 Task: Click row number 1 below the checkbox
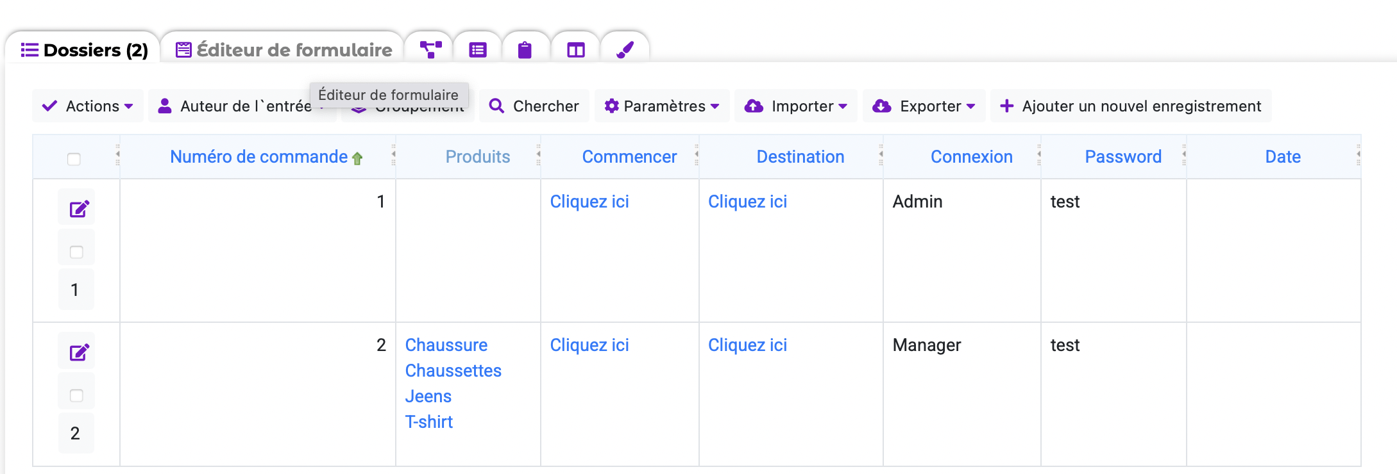[75, 290]
